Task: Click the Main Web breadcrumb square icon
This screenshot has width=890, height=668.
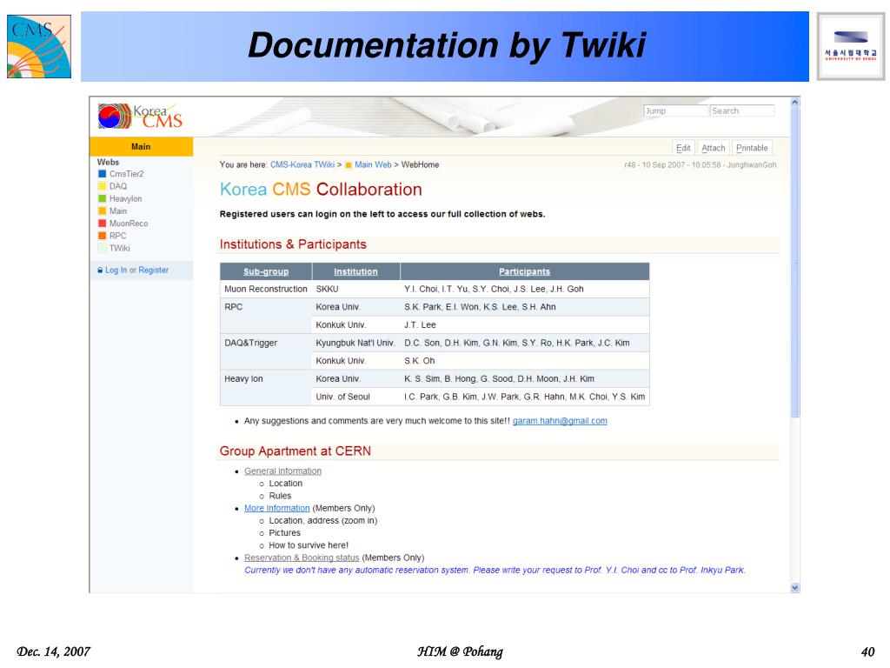Action: (x=349, y=165)
